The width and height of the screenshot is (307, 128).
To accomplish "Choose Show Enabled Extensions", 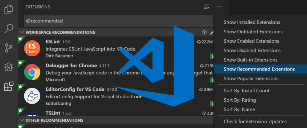I will (x=252, y=41).
